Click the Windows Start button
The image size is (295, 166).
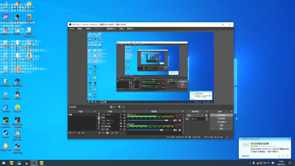click(x=4, y=163)
